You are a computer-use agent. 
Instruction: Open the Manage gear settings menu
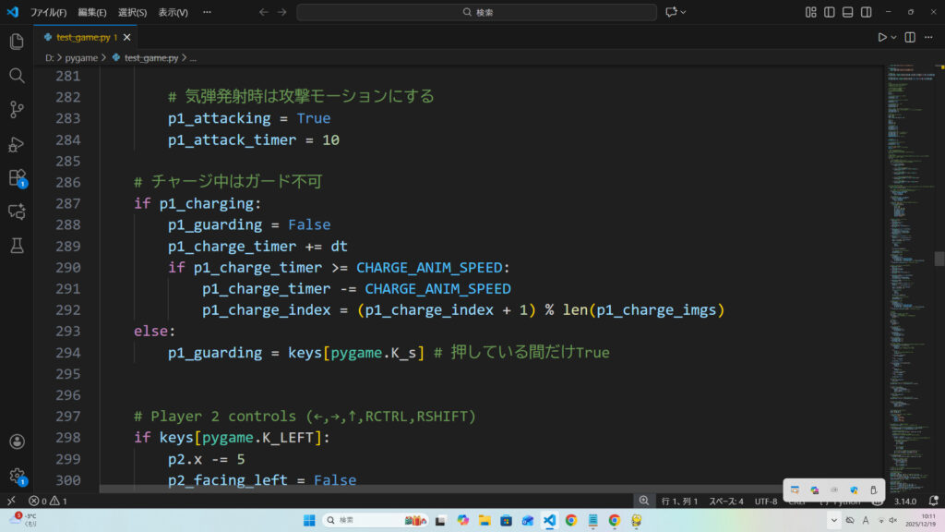[x=16, y=476]
